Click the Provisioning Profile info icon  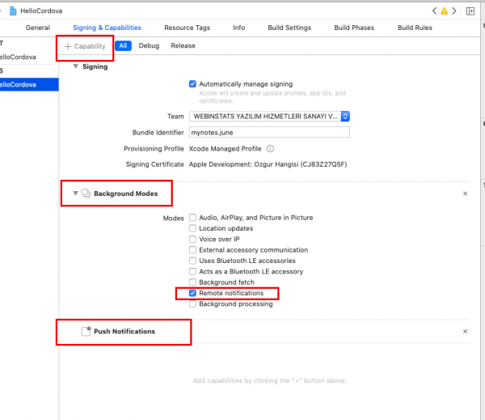coord(270,149)
